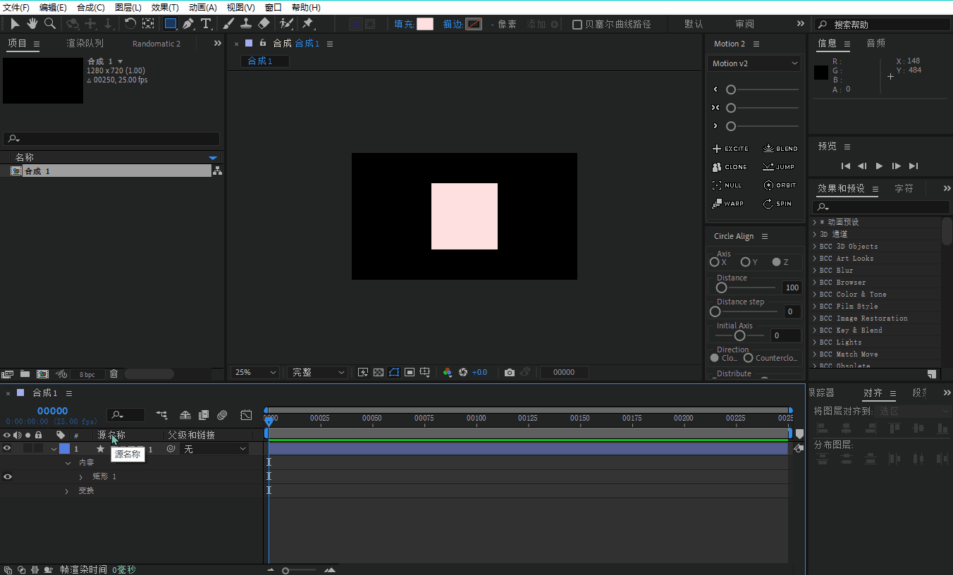Click the reset exposure icon beside +0.0

(x=463, y=372)
